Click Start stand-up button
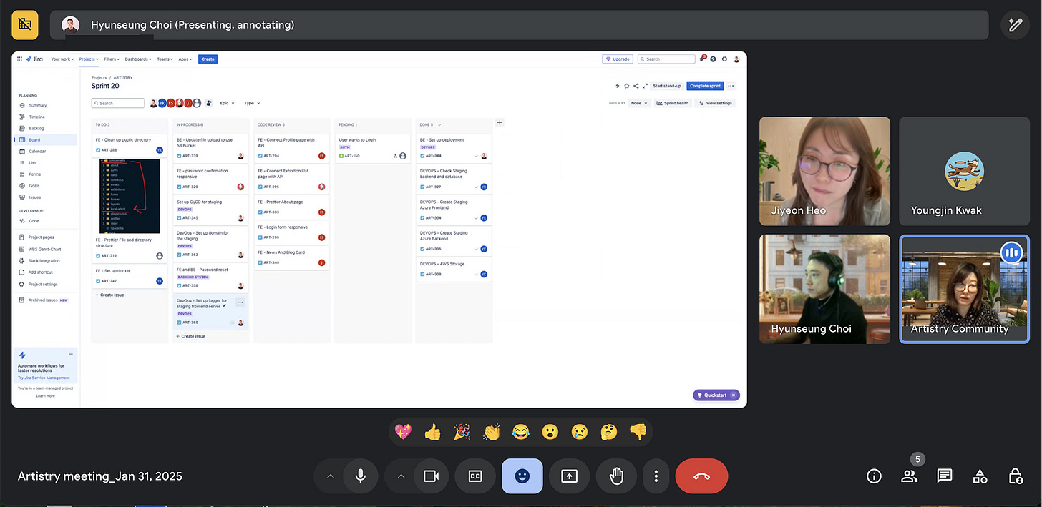Viewport: 1042px width, 507px height. pos(666,86)
